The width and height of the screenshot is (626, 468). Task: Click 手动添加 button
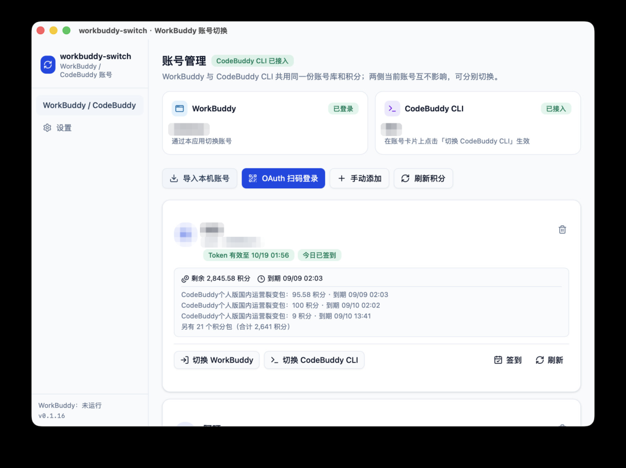(359, 178)
